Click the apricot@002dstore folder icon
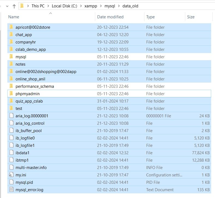Image resolution: width=215 pixels, height=198 pixels. pyautogui.click(x=11, y=27)
